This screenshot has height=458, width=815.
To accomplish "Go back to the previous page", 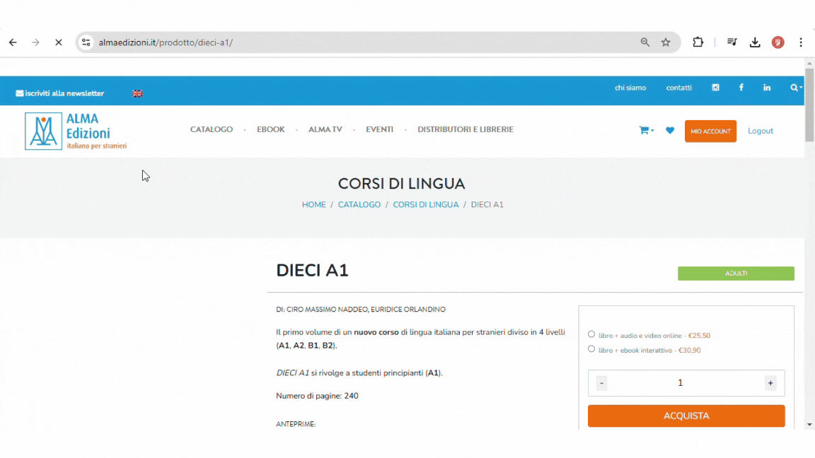I will 13,42.
